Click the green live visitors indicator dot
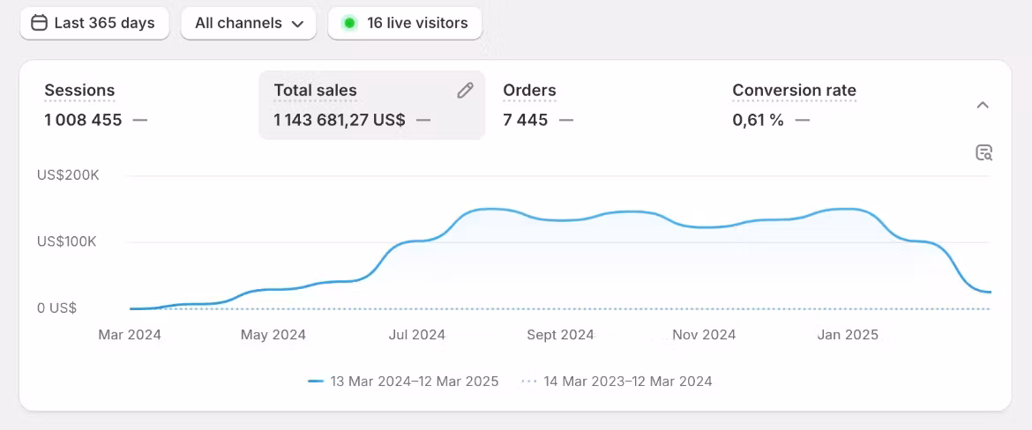This screenshot has height=430, width=1032. [x=349, y=23]
